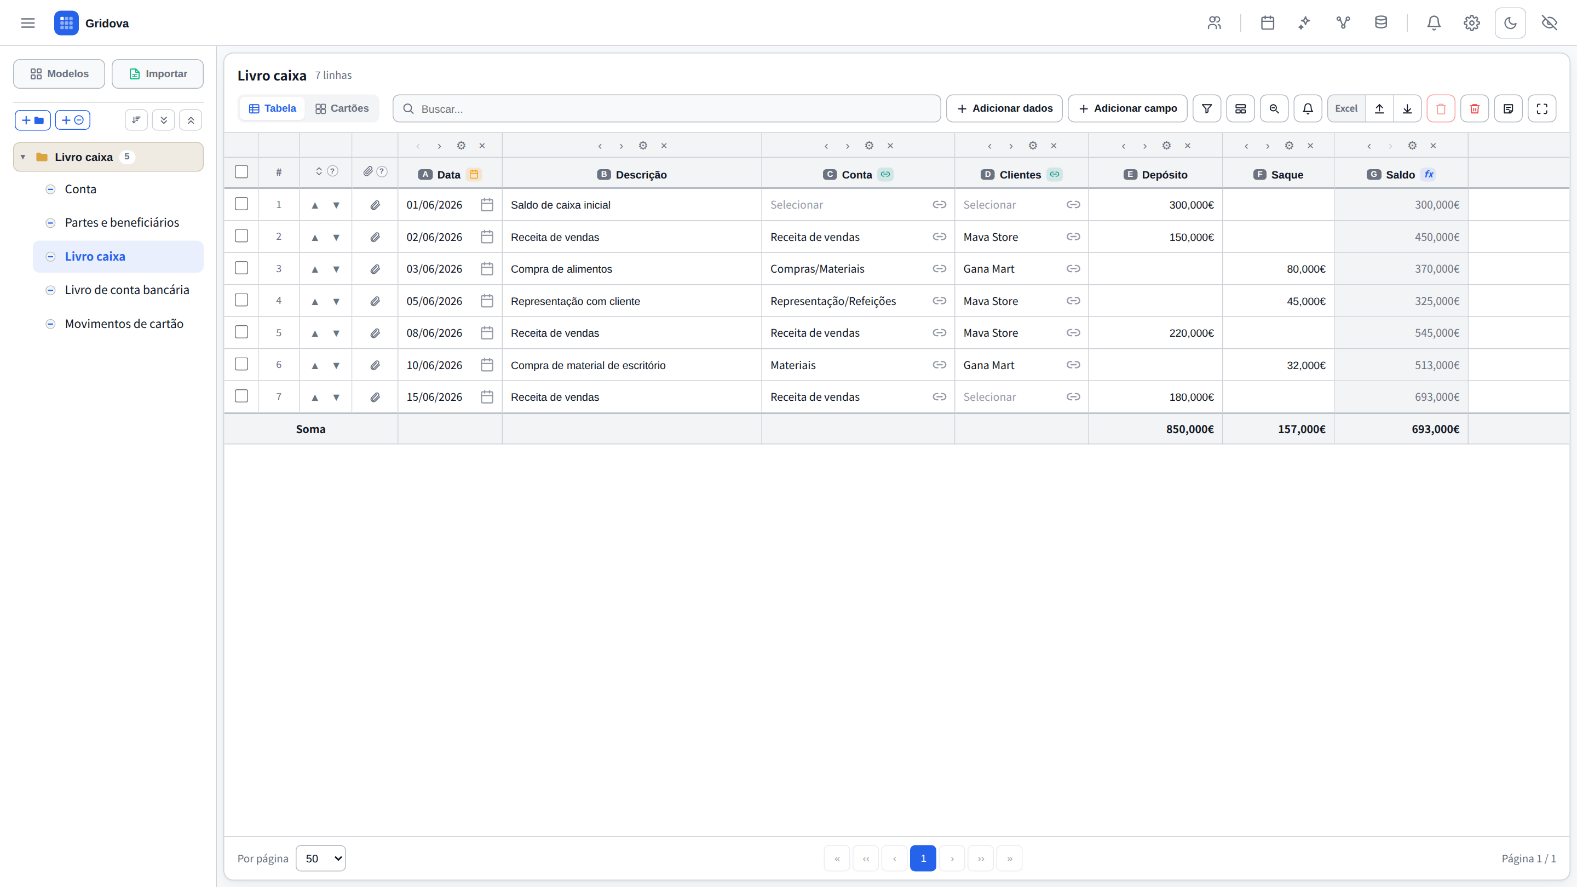The height and width of the screenshot is (887, 1577).
Task: Focus the Buscar search field
Action: [x=667, y=108]
